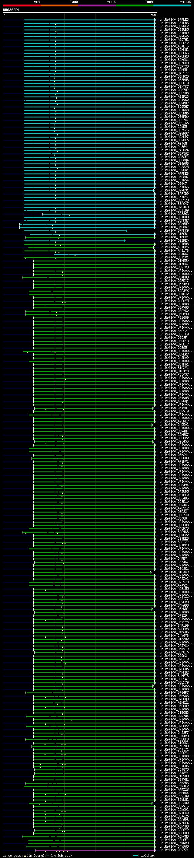Select the label UniRef100_A9PG12
Screen dimensions: 194x858
(174, 43)
